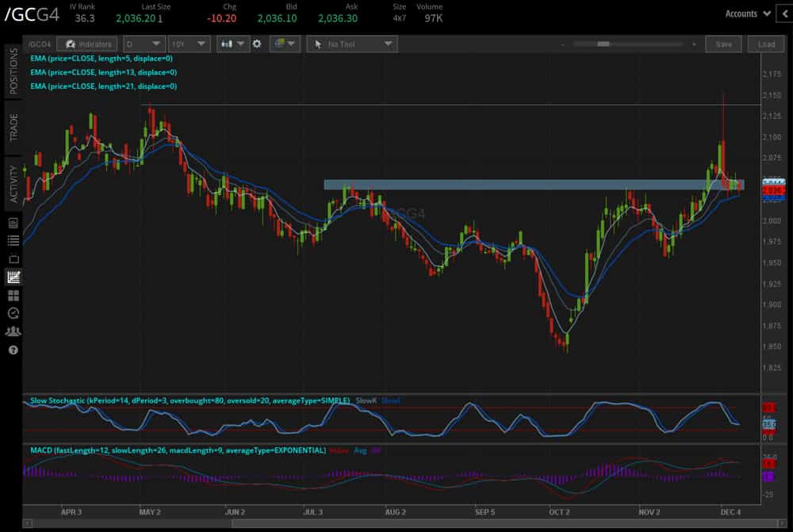
Task: Open the Trade side tab
Action: (13, 128)
